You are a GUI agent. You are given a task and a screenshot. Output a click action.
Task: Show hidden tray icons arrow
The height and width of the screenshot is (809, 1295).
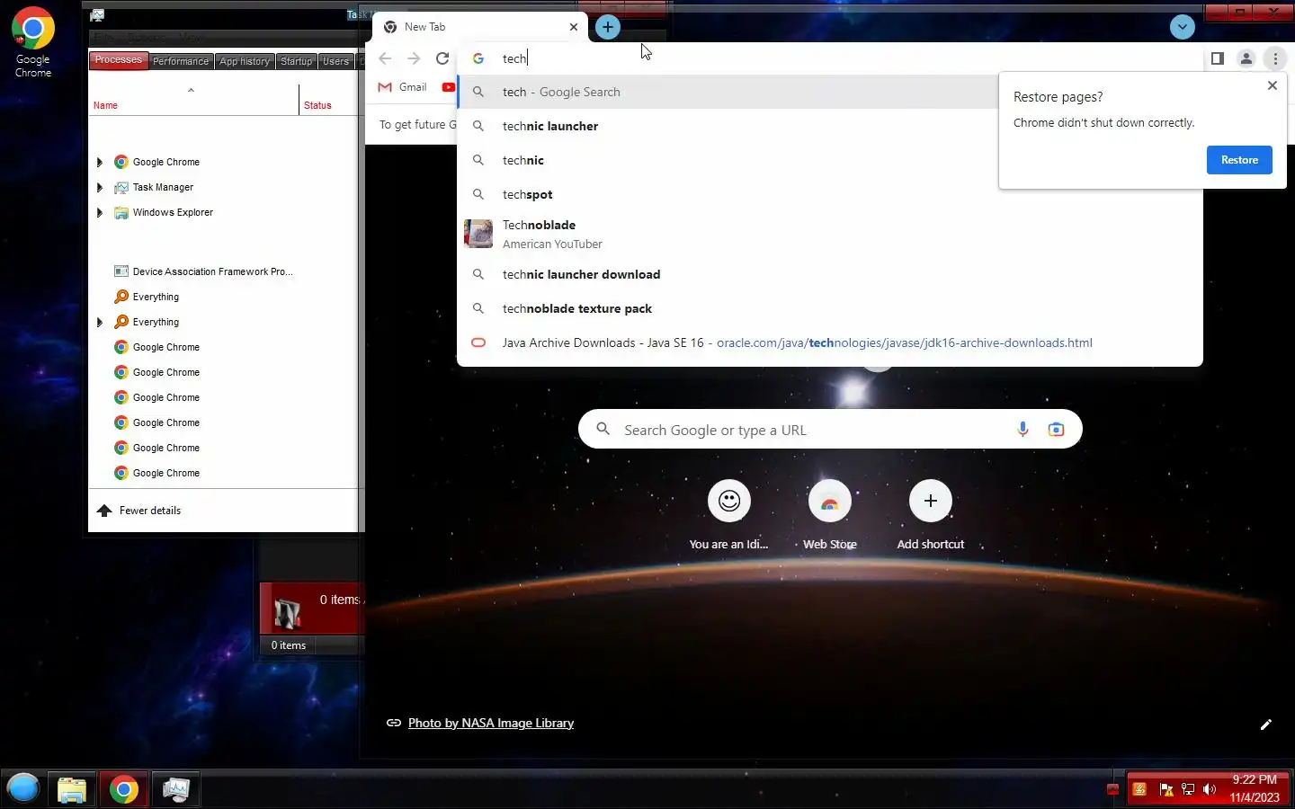pyautogui.click(x=1112, y=789)
